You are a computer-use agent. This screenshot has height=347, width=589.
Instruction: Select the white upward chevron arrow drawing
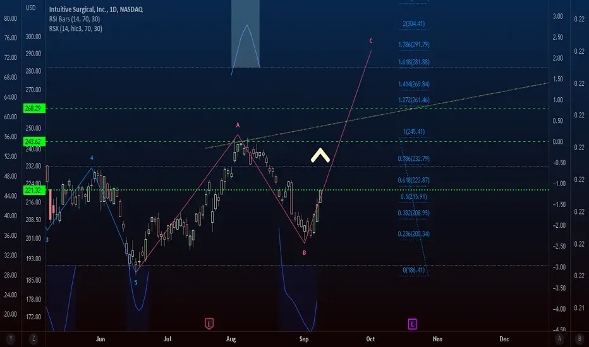click(320, 155)
